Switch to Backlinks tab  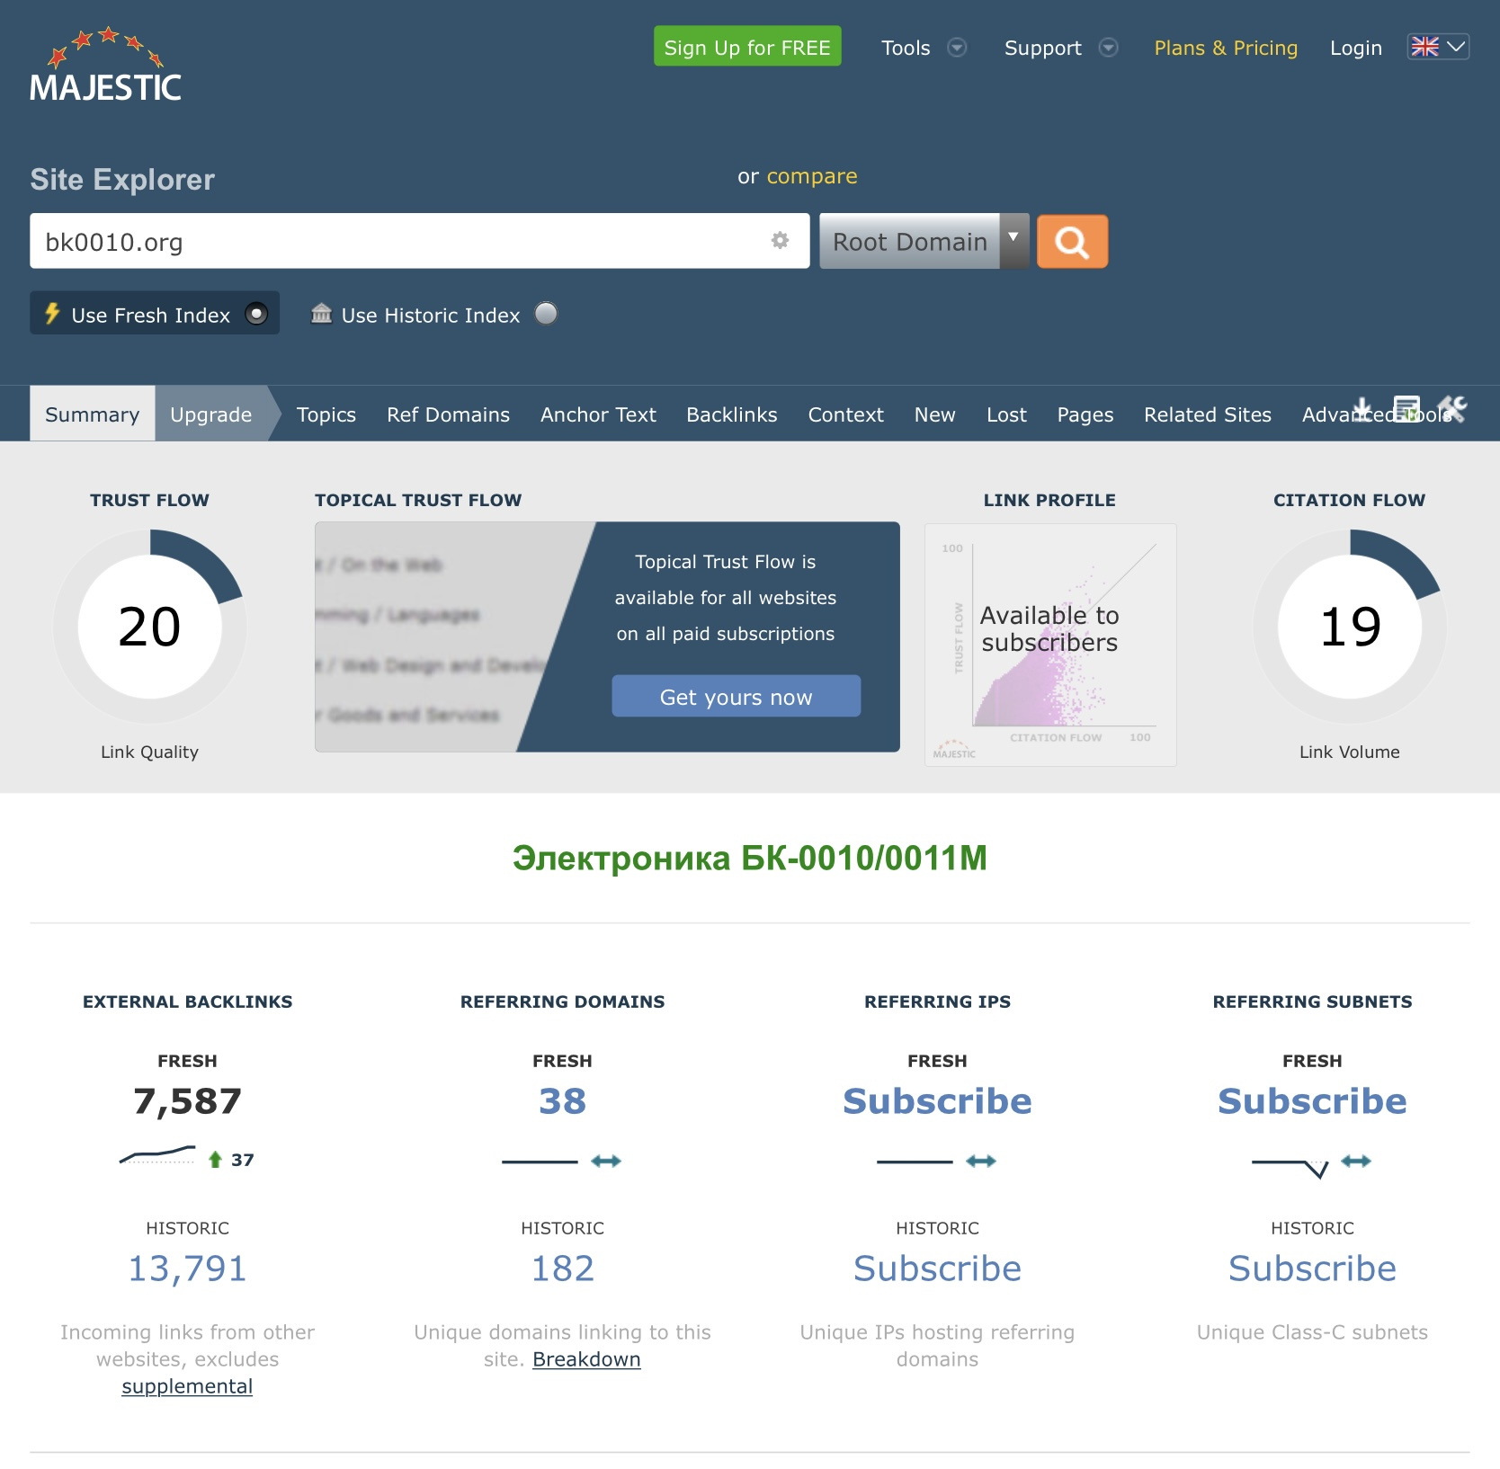coord(731,414)
